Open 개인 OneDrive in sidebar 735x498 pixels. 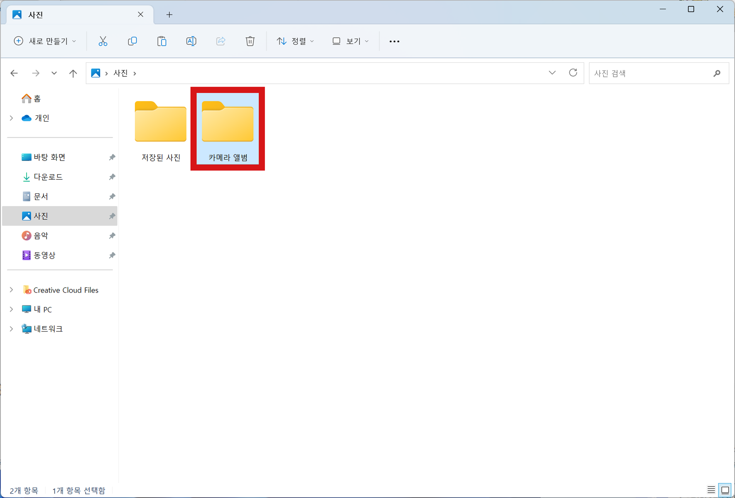click(35, 118)
